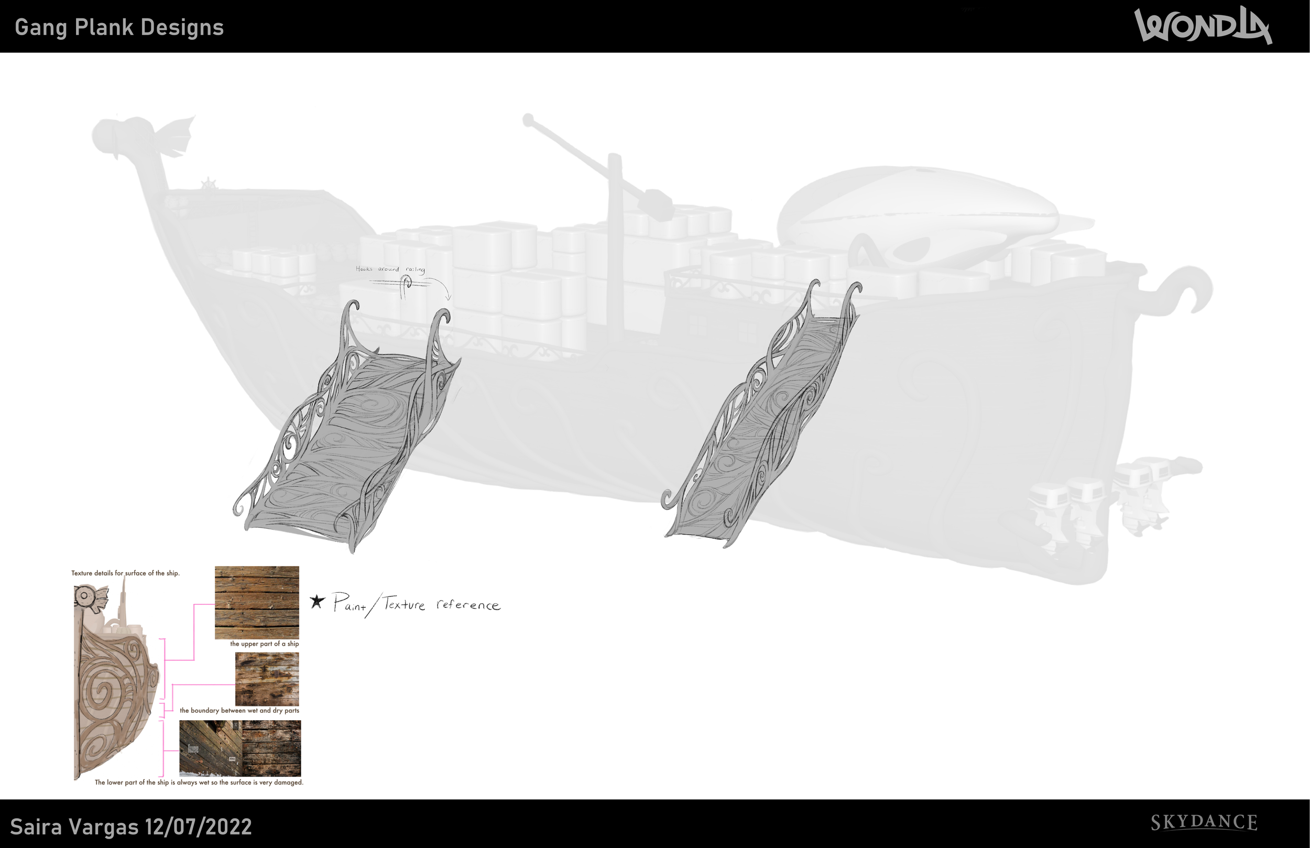This screenshot has height=848, width=1310.
Task: Click 'The lower part of the ship is always wet' caption
Action: click(199, 782)
